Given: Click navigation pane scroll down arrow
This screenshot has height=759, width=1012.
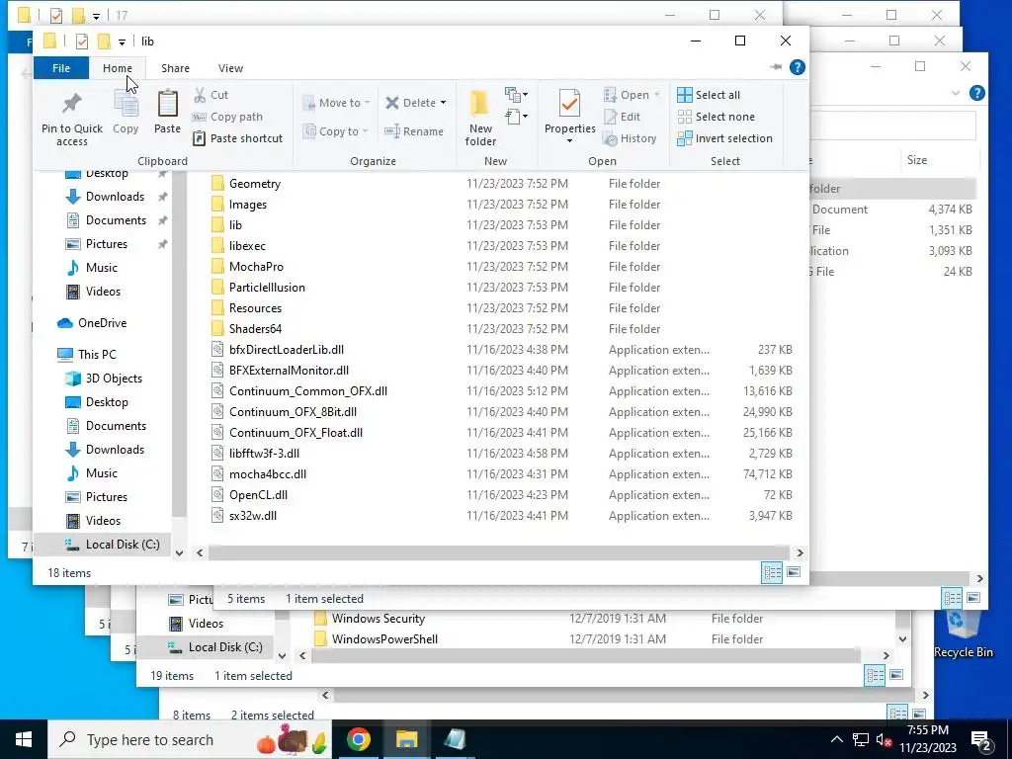Looking at the screenshot, I should point(180,553).
